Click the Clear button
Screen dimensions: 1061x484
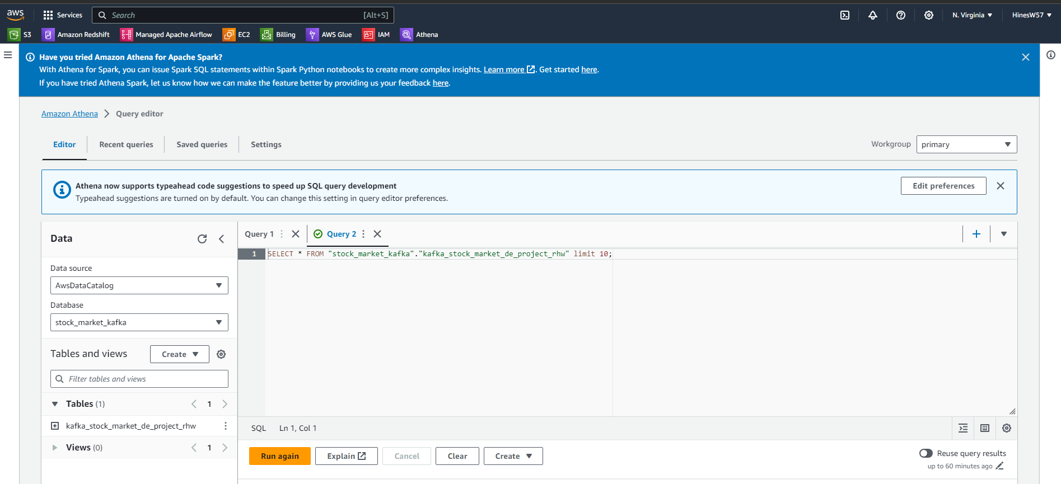pos(457,456)
